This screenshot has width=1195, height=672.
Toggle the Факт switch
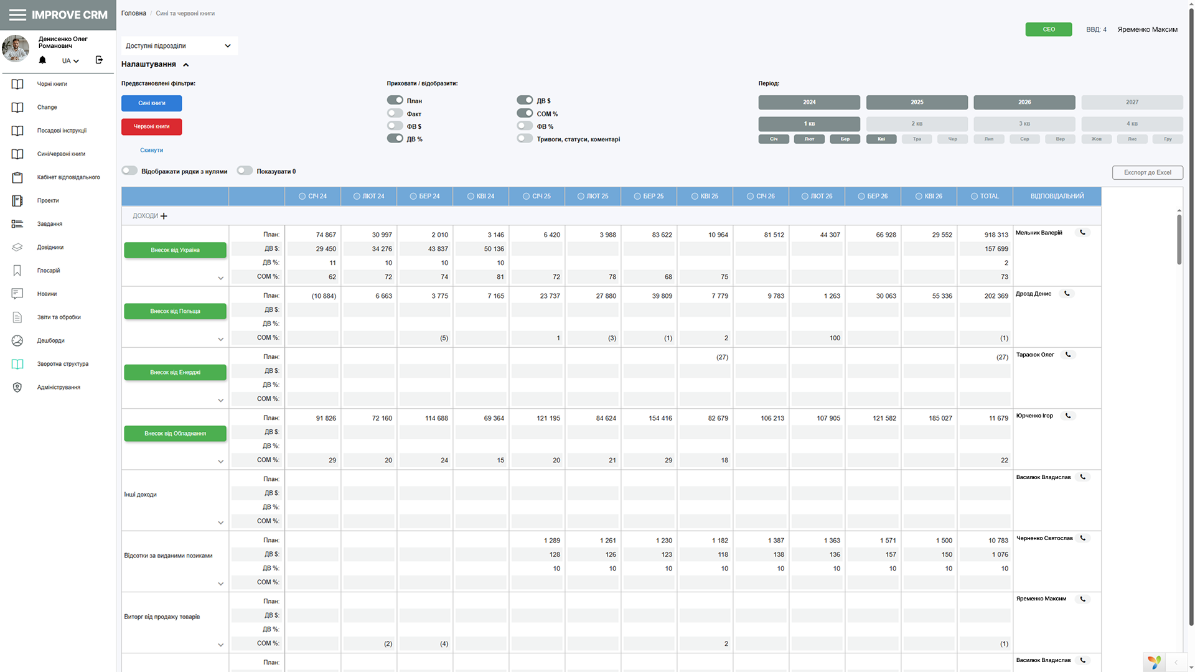395,113
